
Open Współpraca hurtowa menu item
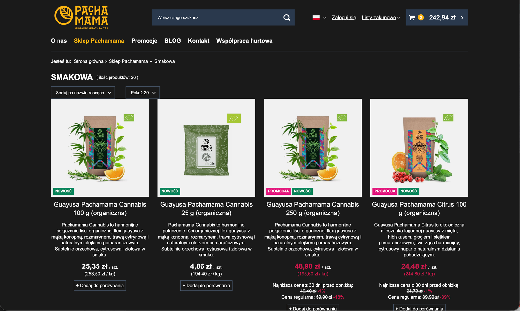point(244,41)
